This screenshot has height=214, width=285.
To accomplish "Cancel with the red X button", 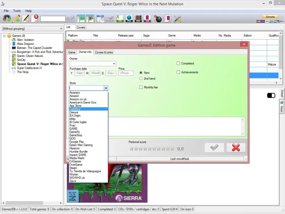I will tap(236, 147).
